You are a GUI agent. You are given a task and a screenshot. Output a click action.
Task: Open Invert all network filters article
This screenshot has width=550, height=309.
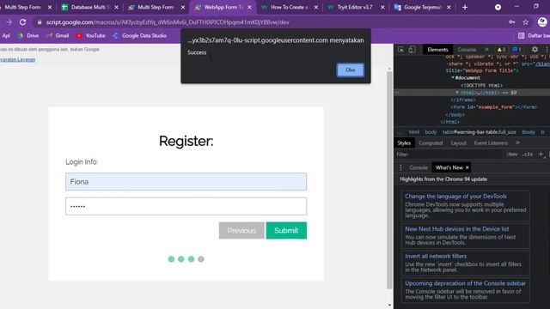[x=436, y=257]
